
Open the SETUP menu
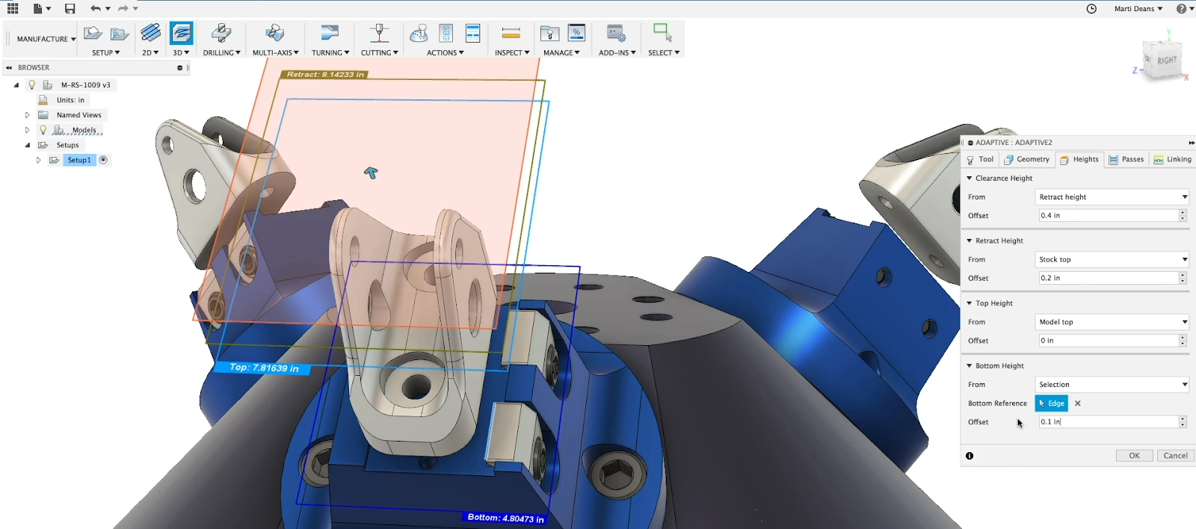coord(105,53)
